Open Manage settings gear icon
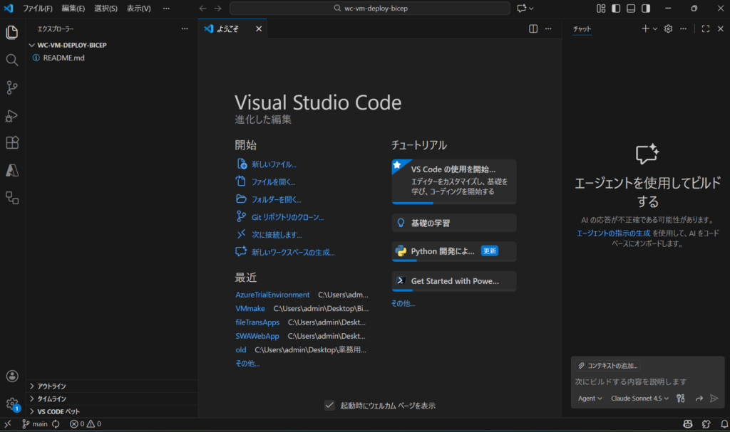Viewport: 730px width, 432px height. [12, 404]
